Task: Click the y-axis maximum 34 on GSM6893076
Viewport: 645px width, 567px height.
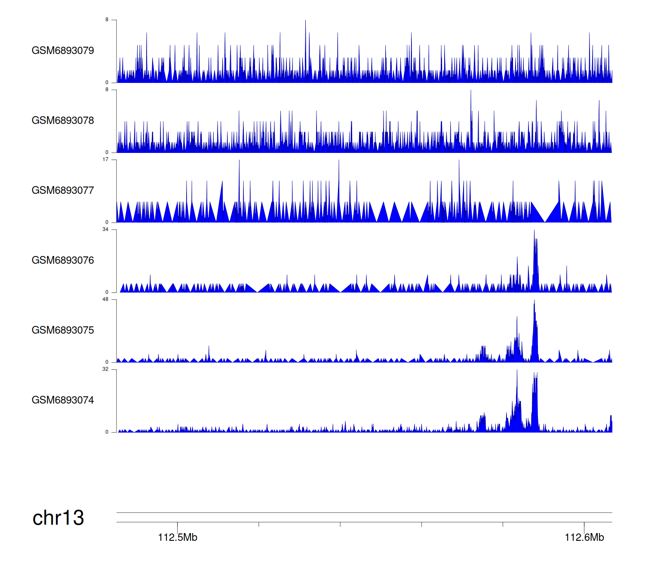Action: coord(105,230)
